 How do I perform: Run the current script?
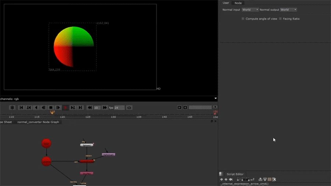point(252,179)
